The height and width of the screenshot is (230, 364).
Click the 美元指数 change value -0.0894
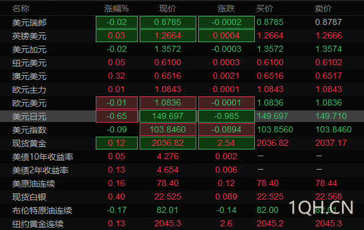pyautogui.click(x=226, y=129)
